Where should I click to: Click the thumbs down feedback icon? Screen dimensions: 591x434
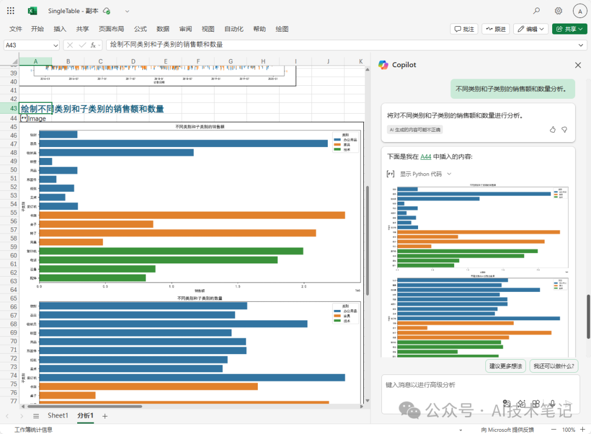pyautogui.click(x=564, y=130)
